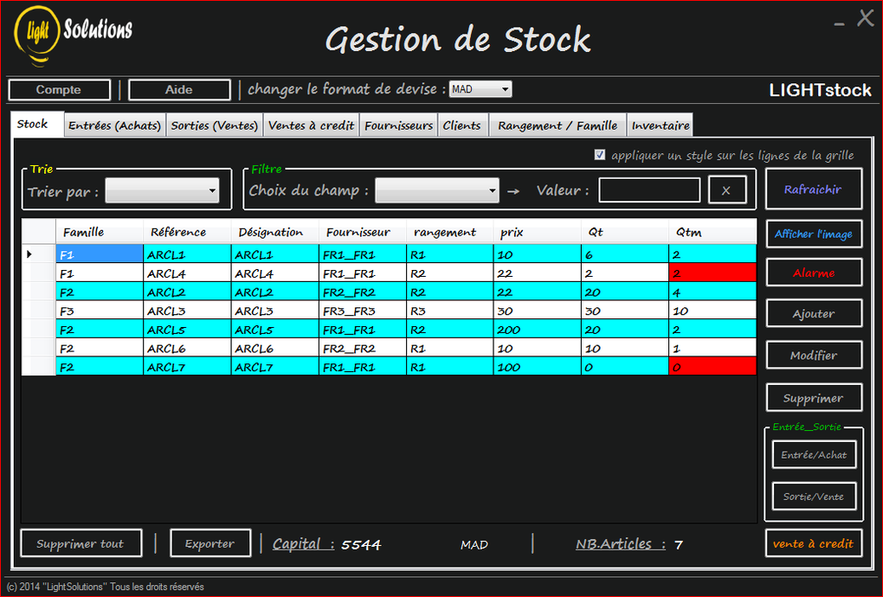Click Ajouter to add an article
The image size is (883, 597).
pos(813,313)
